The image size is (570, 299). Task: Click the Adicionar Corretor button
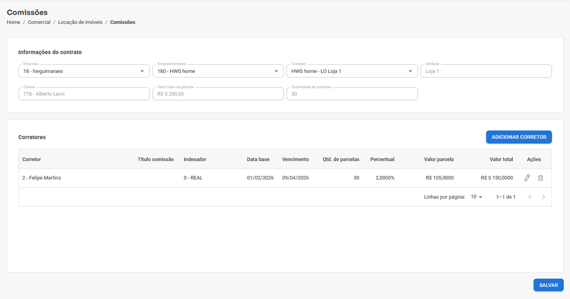point(519,137)
